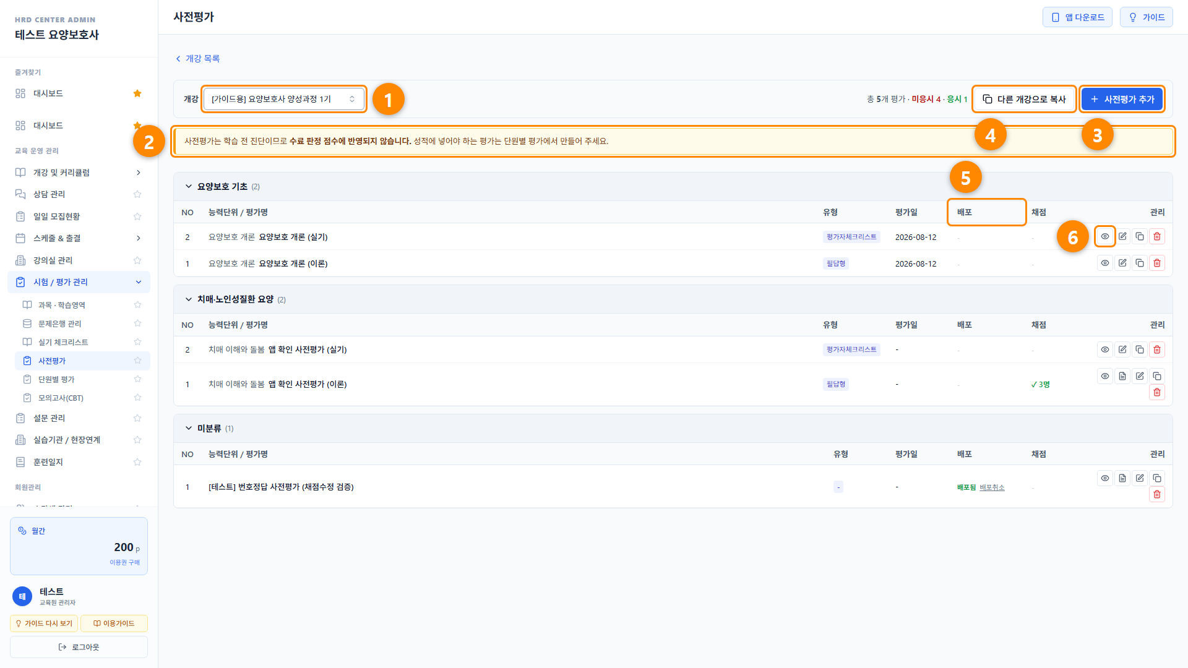Edit 요양보호 개론 (이론) evaluation

(x=1122, y=263)
